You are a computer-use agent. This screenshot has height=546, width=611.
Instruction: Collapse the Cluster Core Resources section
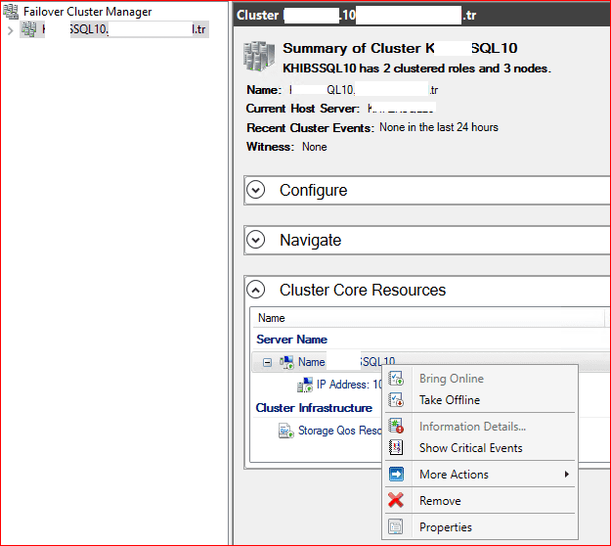tap(256, 290)
